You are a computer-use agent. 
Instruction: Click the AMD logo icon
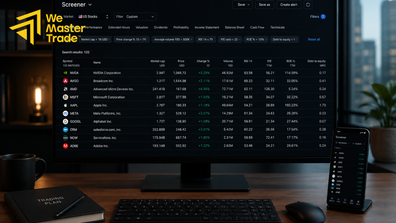tap(65, 89)
